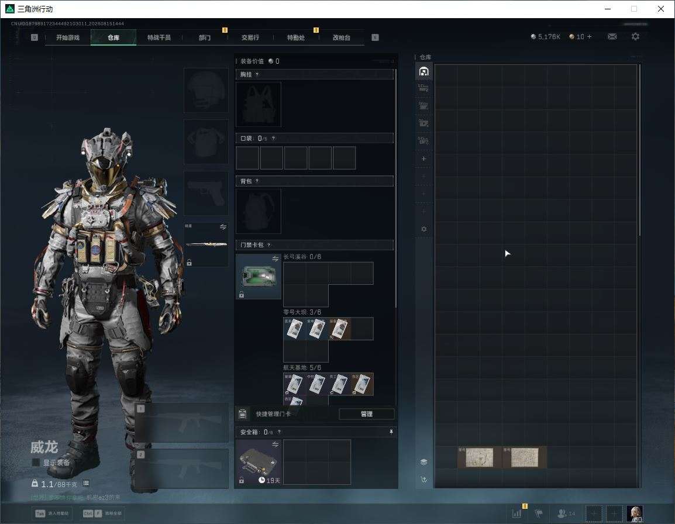This screenshot has height=524, width=675.
Task: Click the equipment panel vertical scrollbar
Action: [395, 188]
